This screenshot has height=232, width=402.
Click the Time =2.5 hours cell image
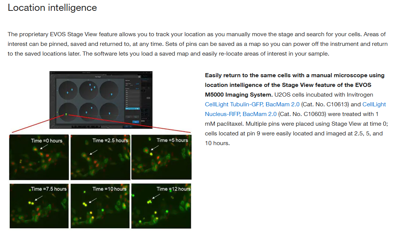coord(100,157)
